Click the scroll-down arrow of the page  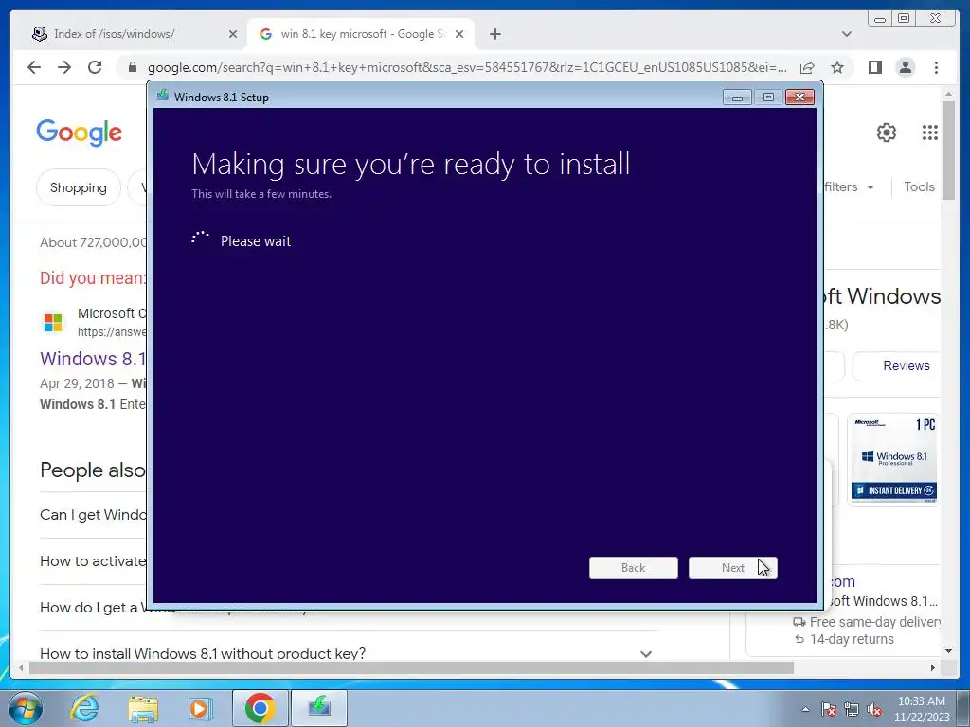(948, 651)
